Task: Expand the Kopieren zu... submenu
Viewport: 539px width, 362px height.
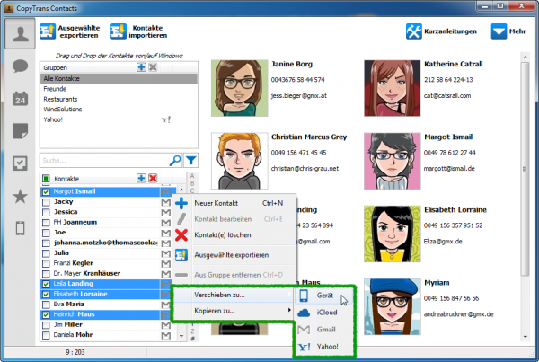Action: point(231,311)
